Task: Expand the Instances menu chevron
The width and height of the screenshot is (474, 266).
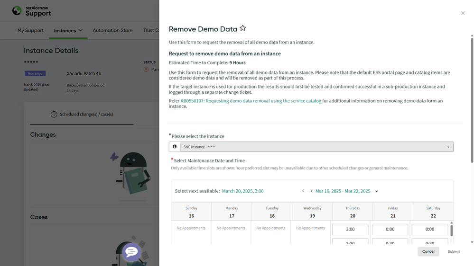Action: coord(80,30)
